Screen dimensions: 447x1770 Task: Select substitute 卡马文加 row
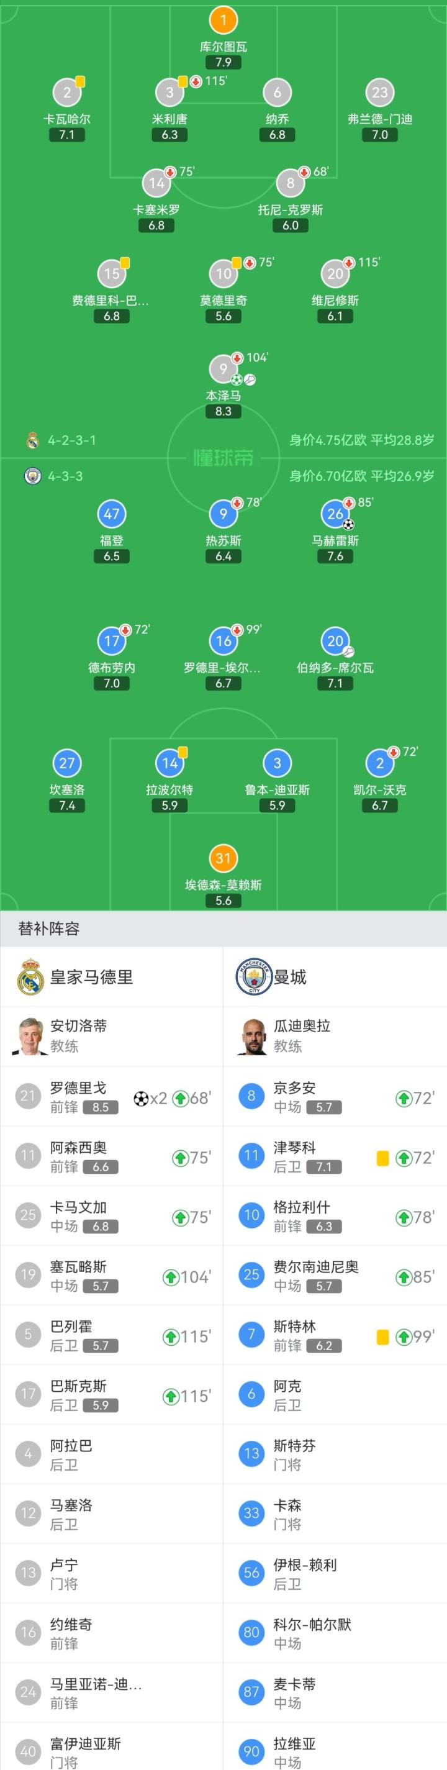coord(111,1215)
